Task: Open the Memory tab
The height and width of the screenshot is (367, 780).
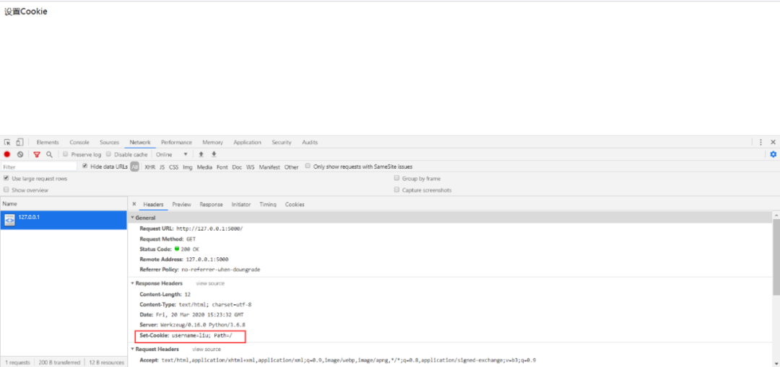Action: tap(212, 142)
